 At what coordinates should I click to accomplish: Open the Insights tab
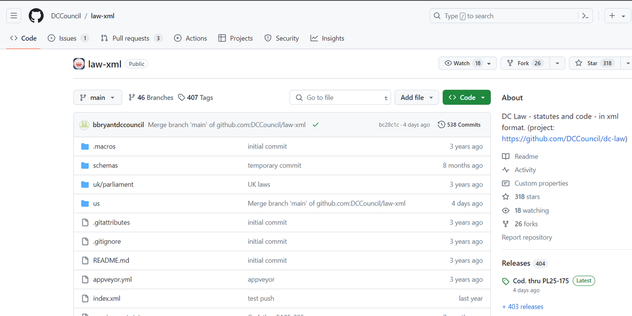click(x=327, y=38)
